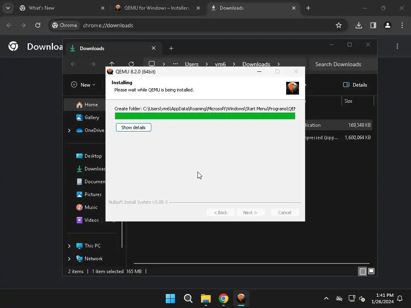Click Chrome forward navigation arrow

pyautogui.click(x=23, y=25)
